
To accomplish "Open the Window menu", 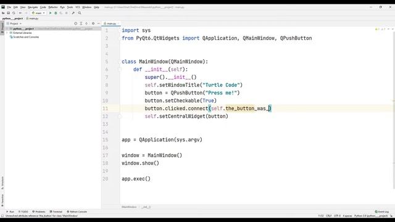I will [x=86, y=7].
